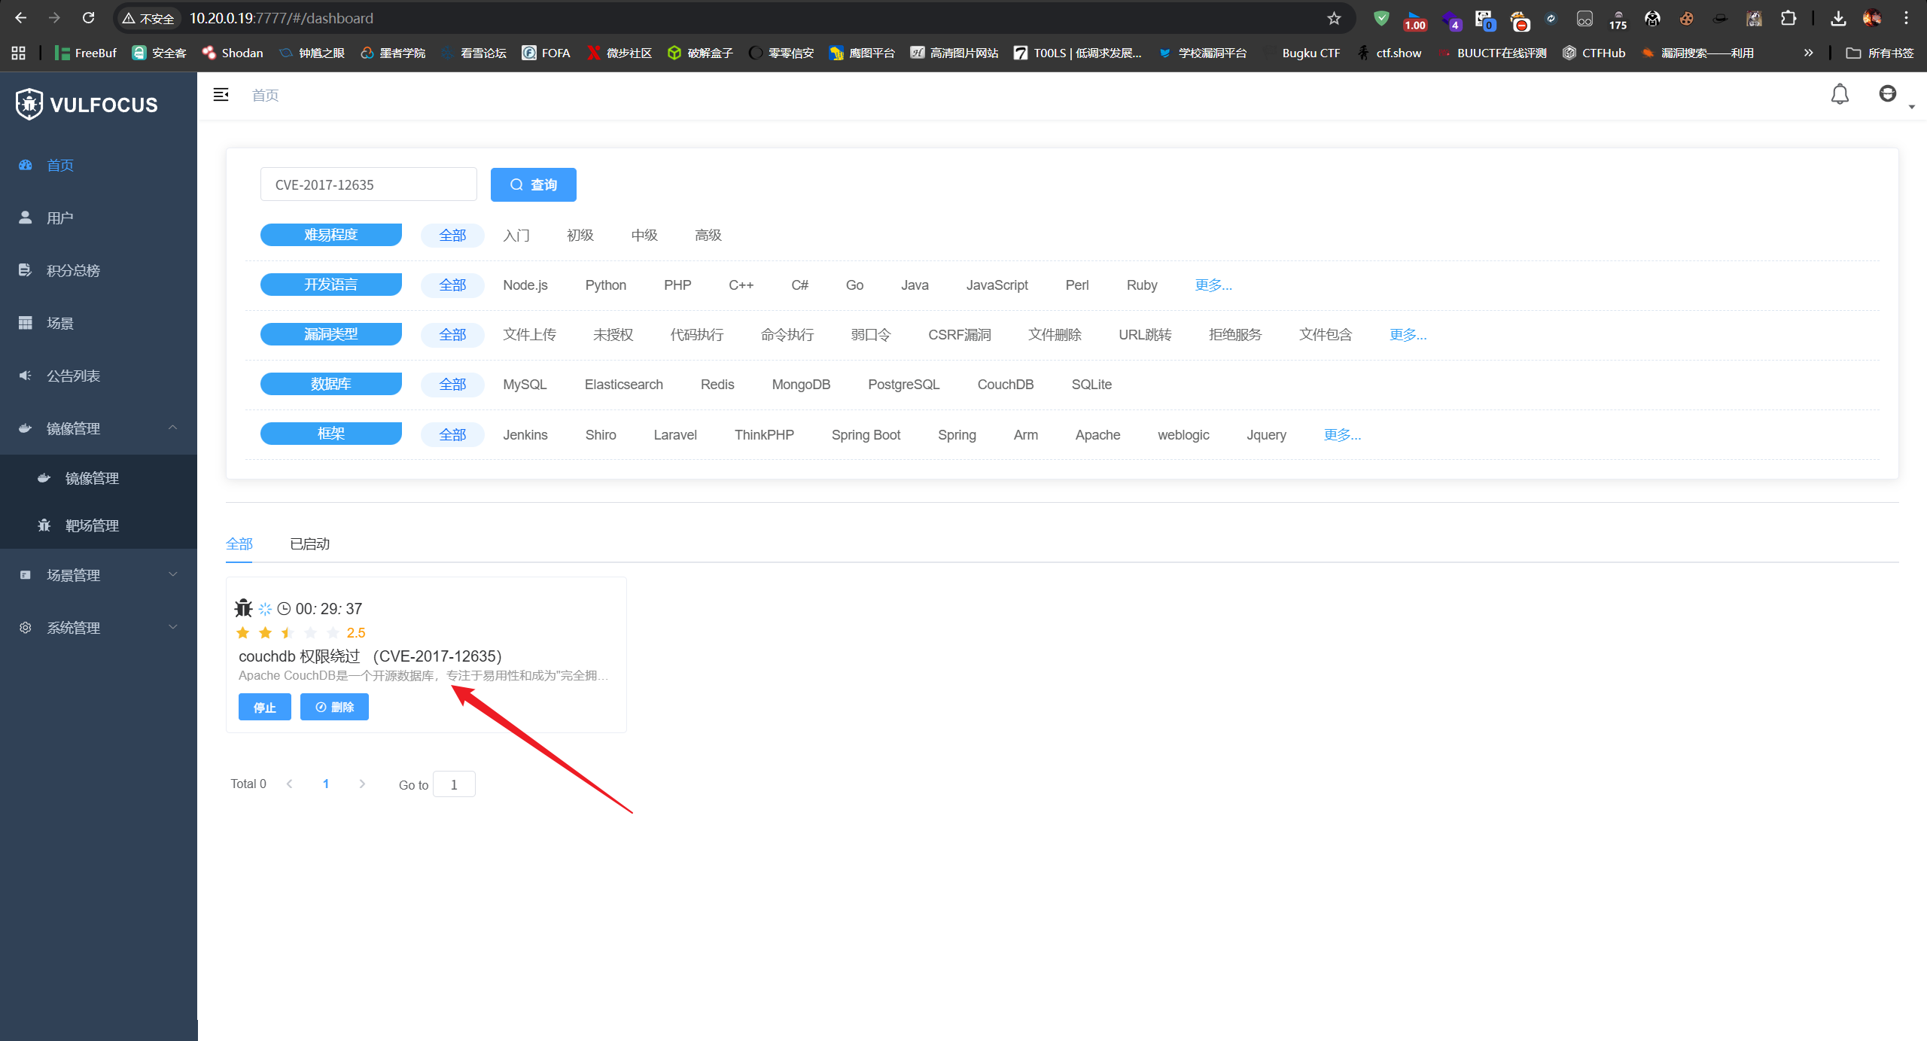Click the 停止 button on the couchdb card
1927x1041 pixels.
[264, 707]
